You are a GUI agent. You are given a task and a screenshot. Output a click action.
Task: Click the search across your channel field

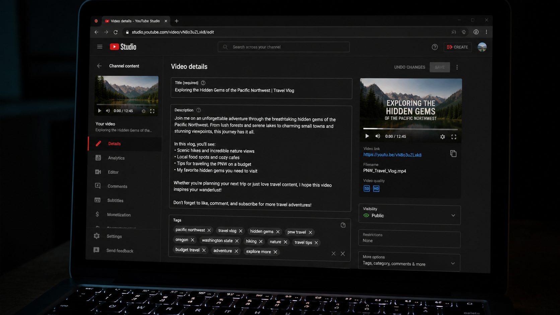(284, 47)
